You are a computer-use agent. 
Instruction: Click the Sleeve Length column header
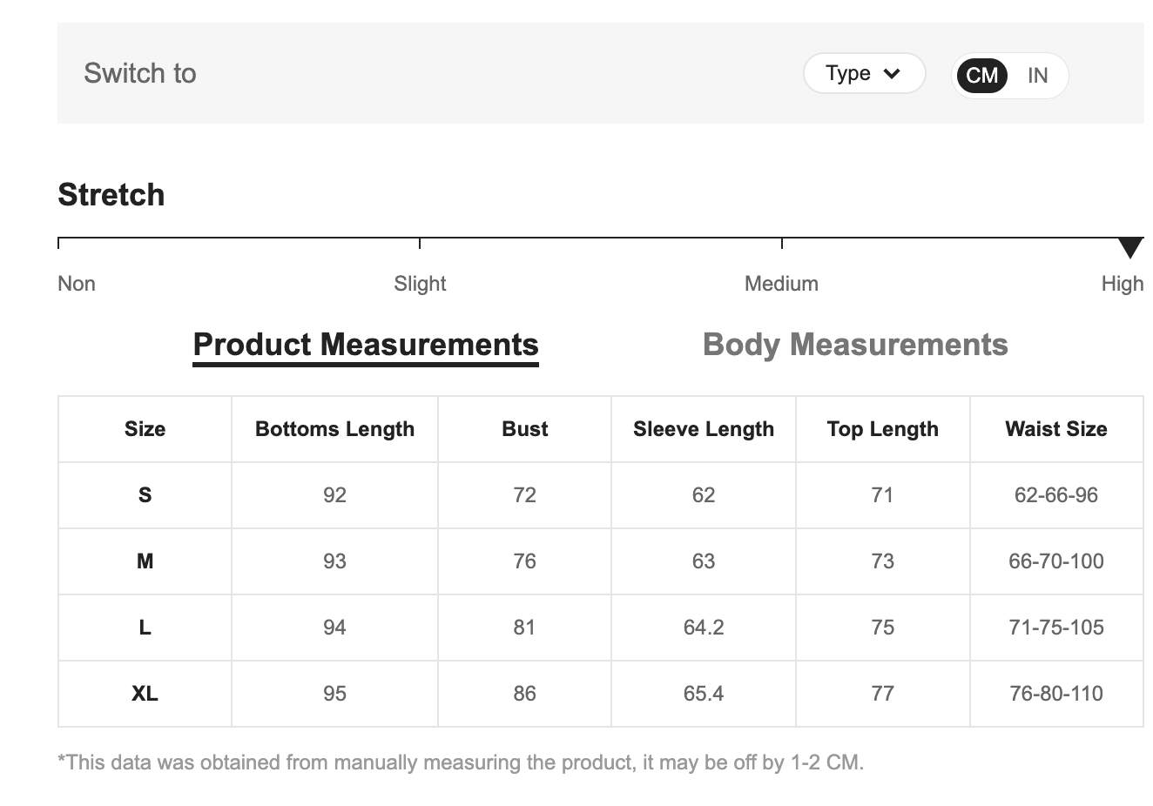pyautogui.click(x=703, y=429)
